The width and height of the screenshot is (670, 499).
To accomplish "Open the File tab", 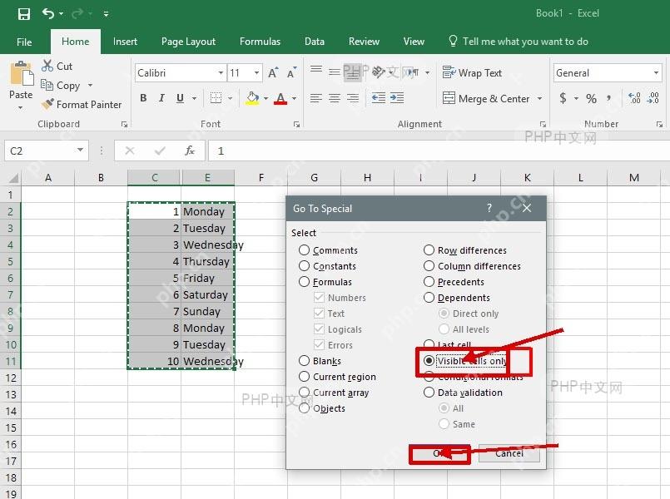I will point(24,42).
